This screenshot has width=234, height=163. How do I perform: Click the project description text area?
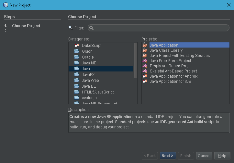[x=149, y=123]
